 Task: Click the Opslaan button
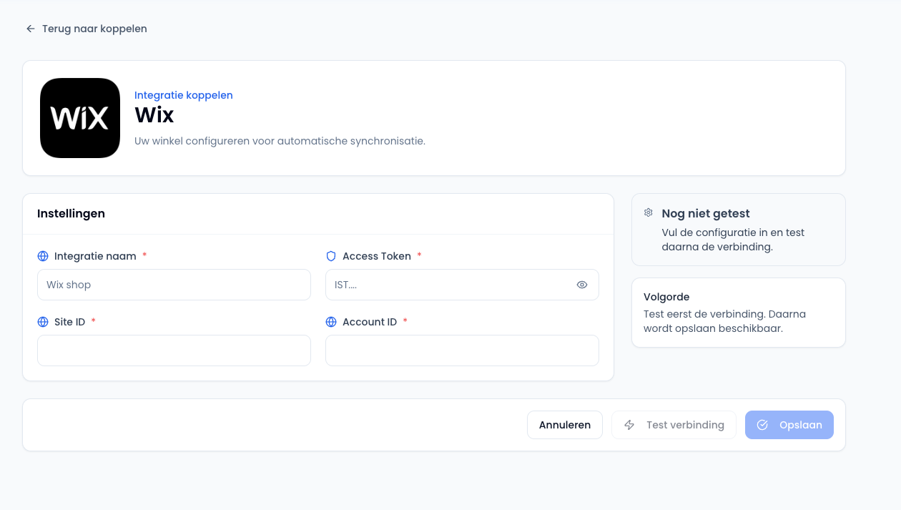coord(789,425)
